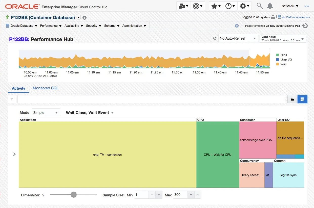Select the purple lat... tile in Concurrency
Screen dimensions: 314x208
click(x=269, y=175)
